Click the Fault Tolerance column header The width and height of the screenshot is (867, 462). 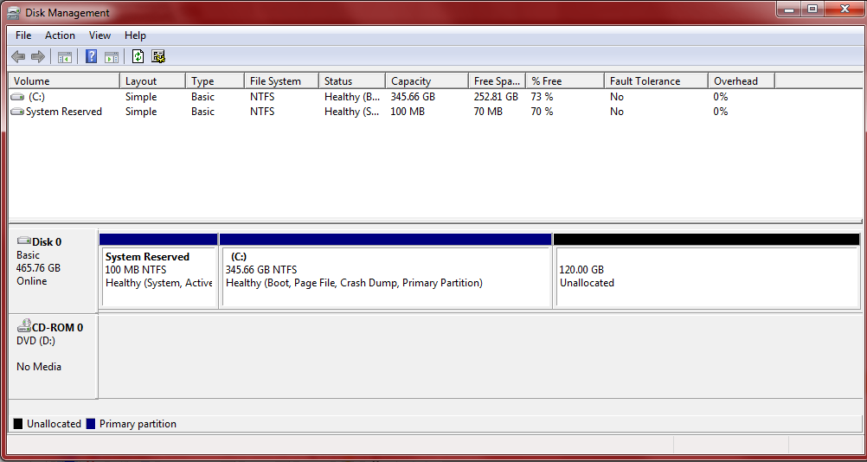pos(656,81)
